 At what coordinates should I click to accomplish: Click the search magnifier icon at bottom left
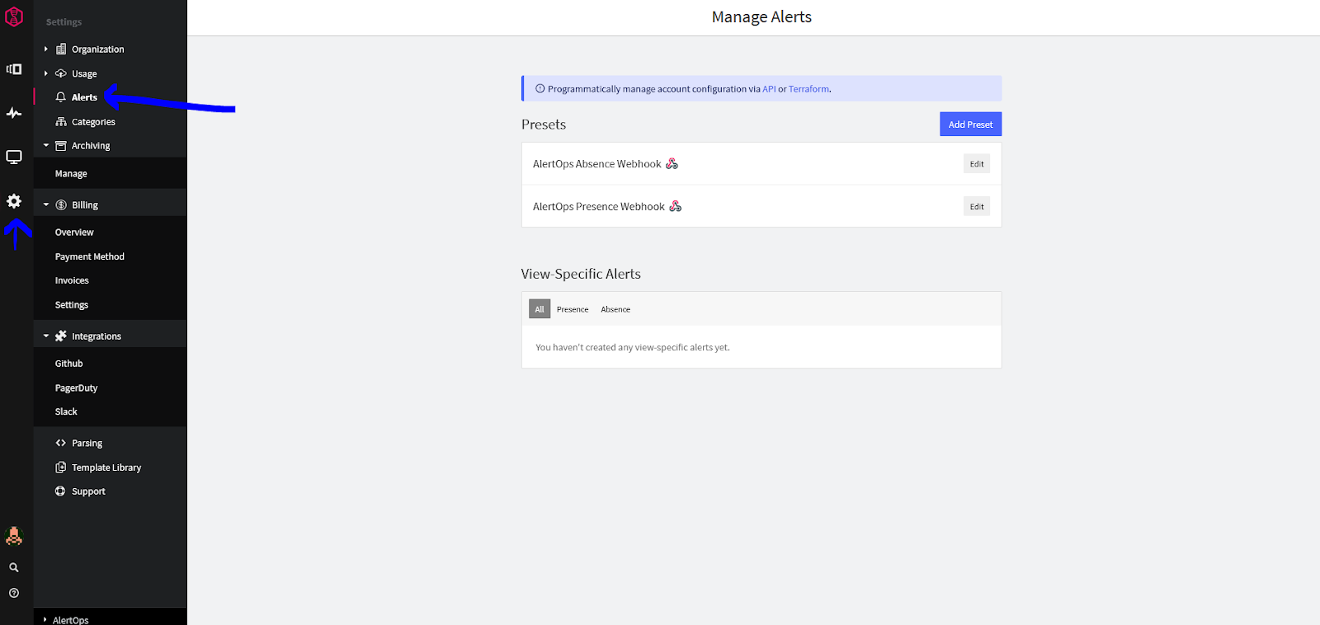pos(14,567)
